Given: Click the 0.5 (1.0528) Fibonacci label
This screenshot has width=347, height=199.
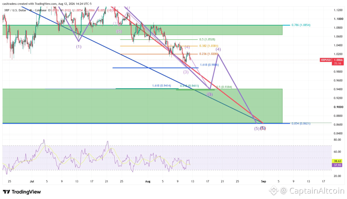Looking at the screenshot, I should (207, 39).
